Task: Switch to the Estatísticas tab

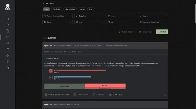Action: (x=116, y=95)
